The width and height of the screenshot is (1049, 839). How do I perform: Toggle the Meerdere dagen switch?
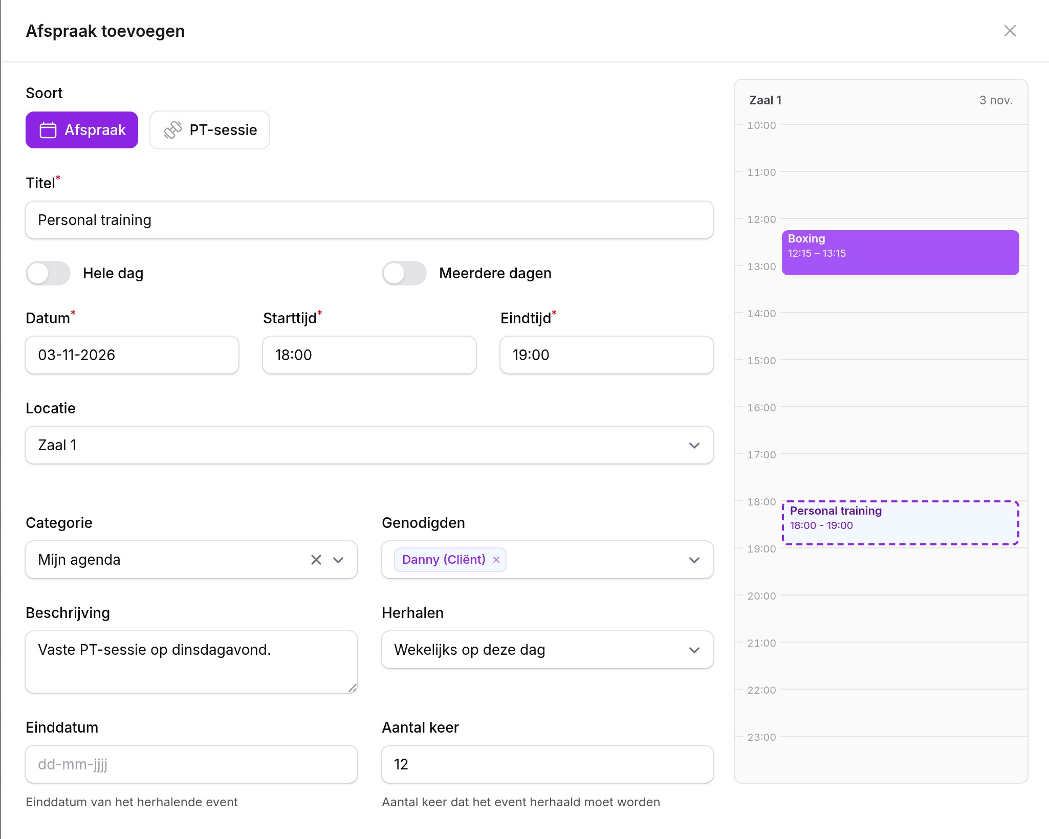pyautogui.click(x=404, y=273)
